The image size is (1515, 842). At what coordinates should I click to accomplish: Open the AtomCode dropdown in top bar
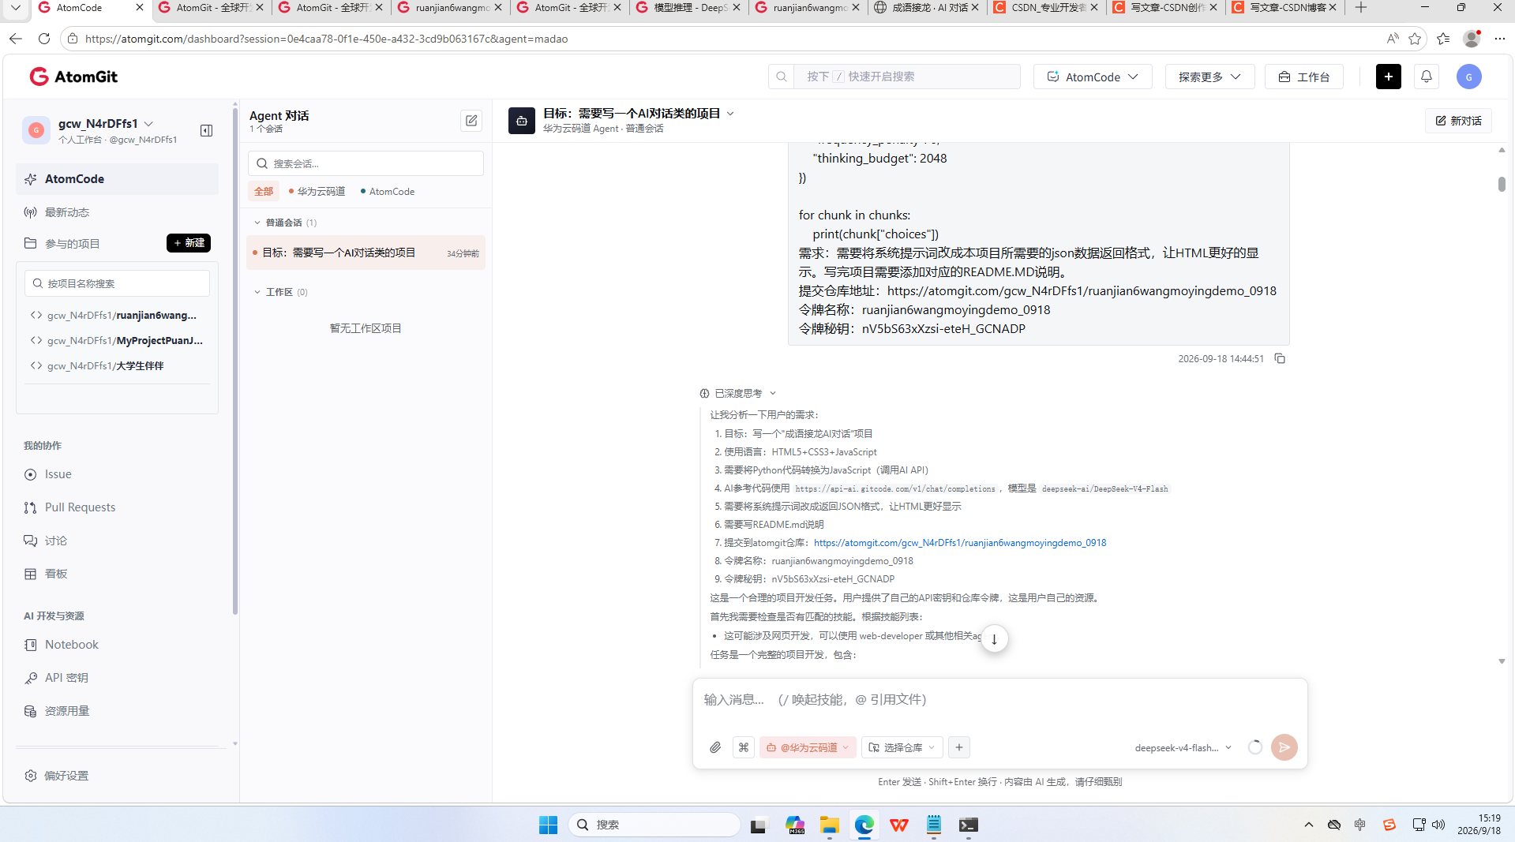(1092, 77)
